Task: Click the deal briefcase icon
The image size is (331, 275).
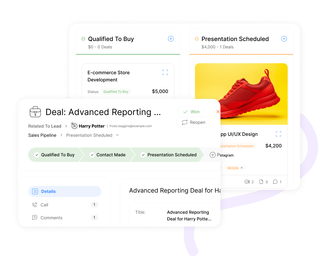Action: [35, 112]
